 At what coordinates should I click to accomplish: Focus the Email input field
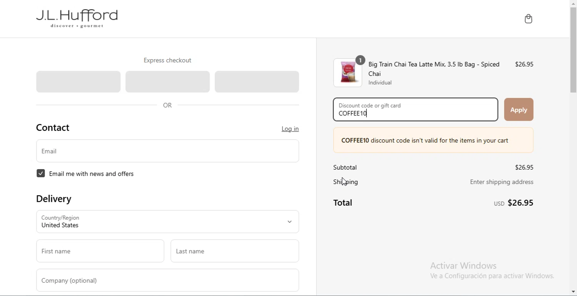click(x=168, y=151)
